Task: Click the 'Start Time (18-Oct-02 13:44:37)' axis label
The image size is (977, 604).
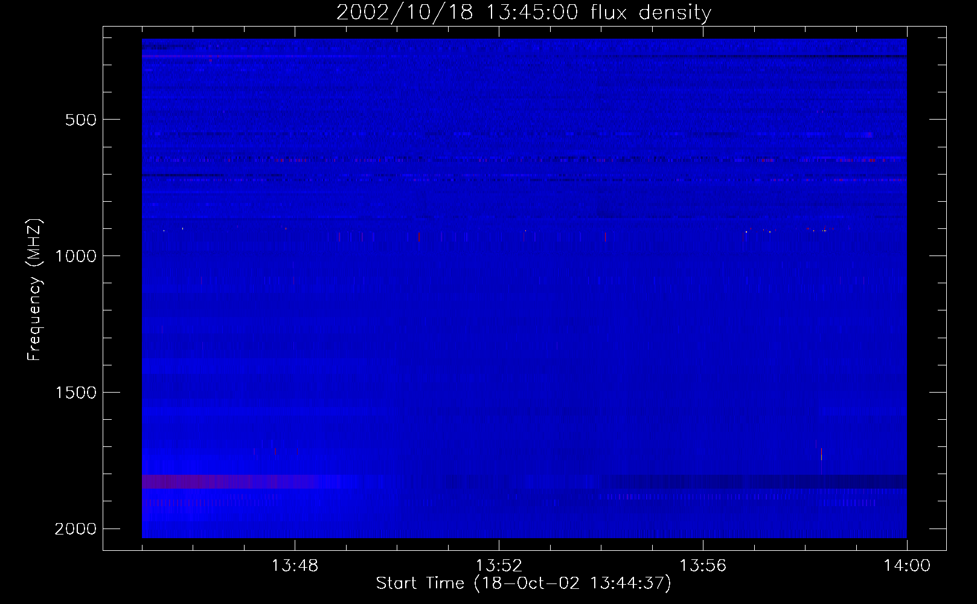Action: point(524,583)
